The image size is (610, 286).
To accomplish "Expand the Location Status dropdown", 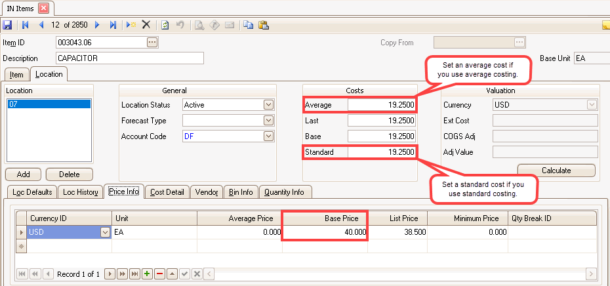I will tap(268, 105).
